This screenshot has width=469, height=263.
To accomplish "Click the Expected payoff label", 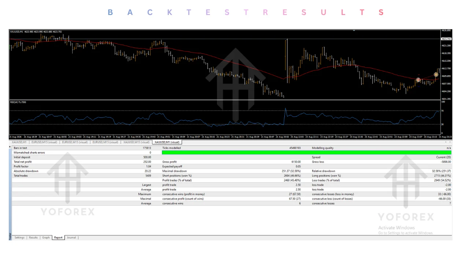I will (x=172, y=166).
